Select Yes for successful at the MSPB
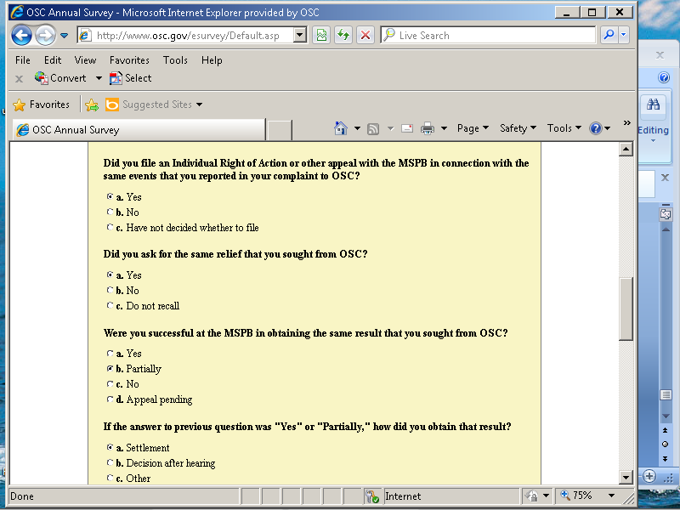Viewport: 680px width, 510px height. pos(110,353)
